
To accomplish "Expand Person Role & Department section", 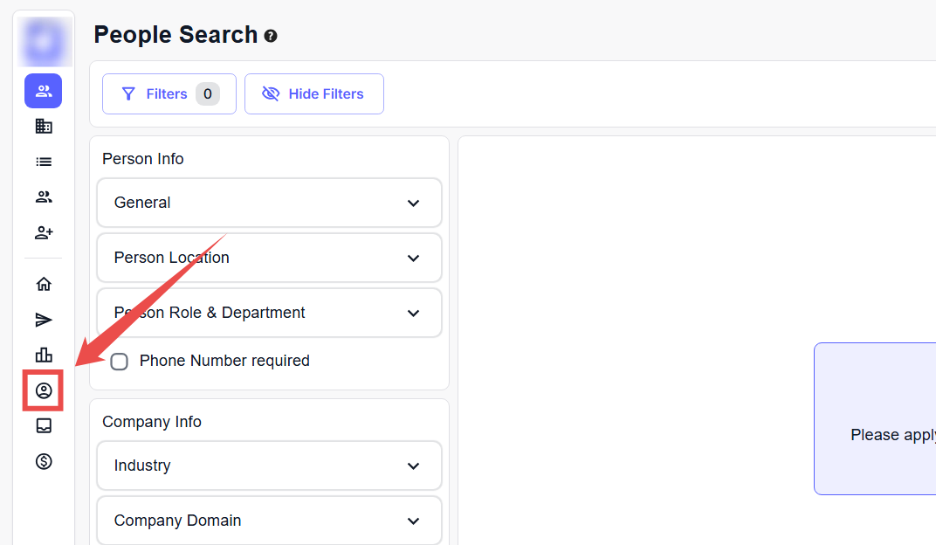I will [x=269, y=313].
